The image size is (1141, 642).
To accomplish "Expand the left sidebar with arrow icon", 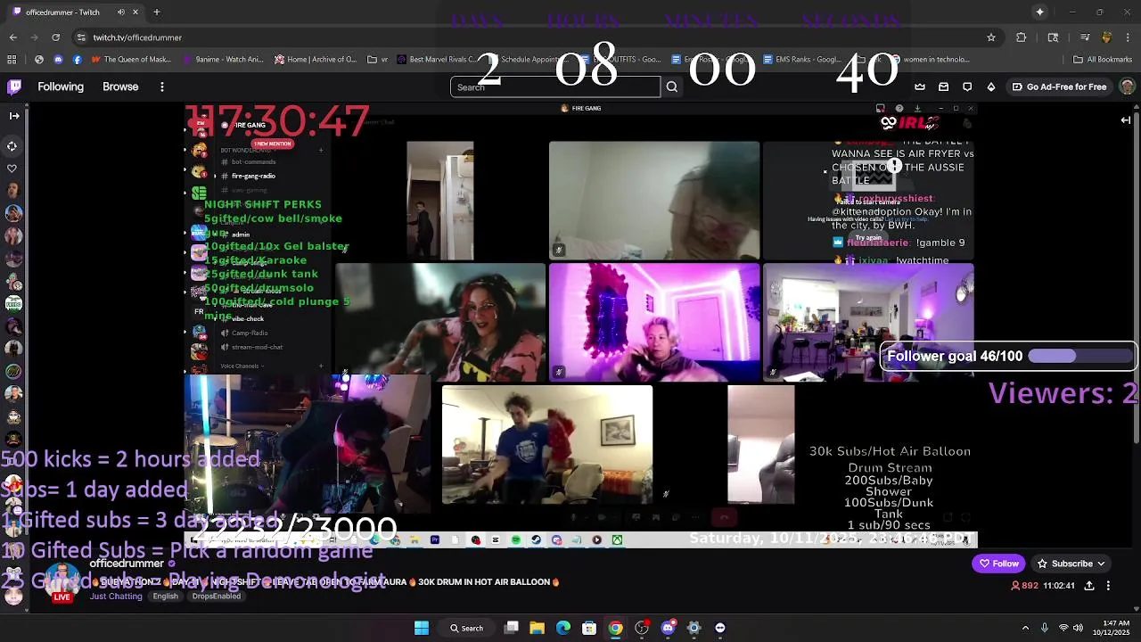I will point(14,115).
